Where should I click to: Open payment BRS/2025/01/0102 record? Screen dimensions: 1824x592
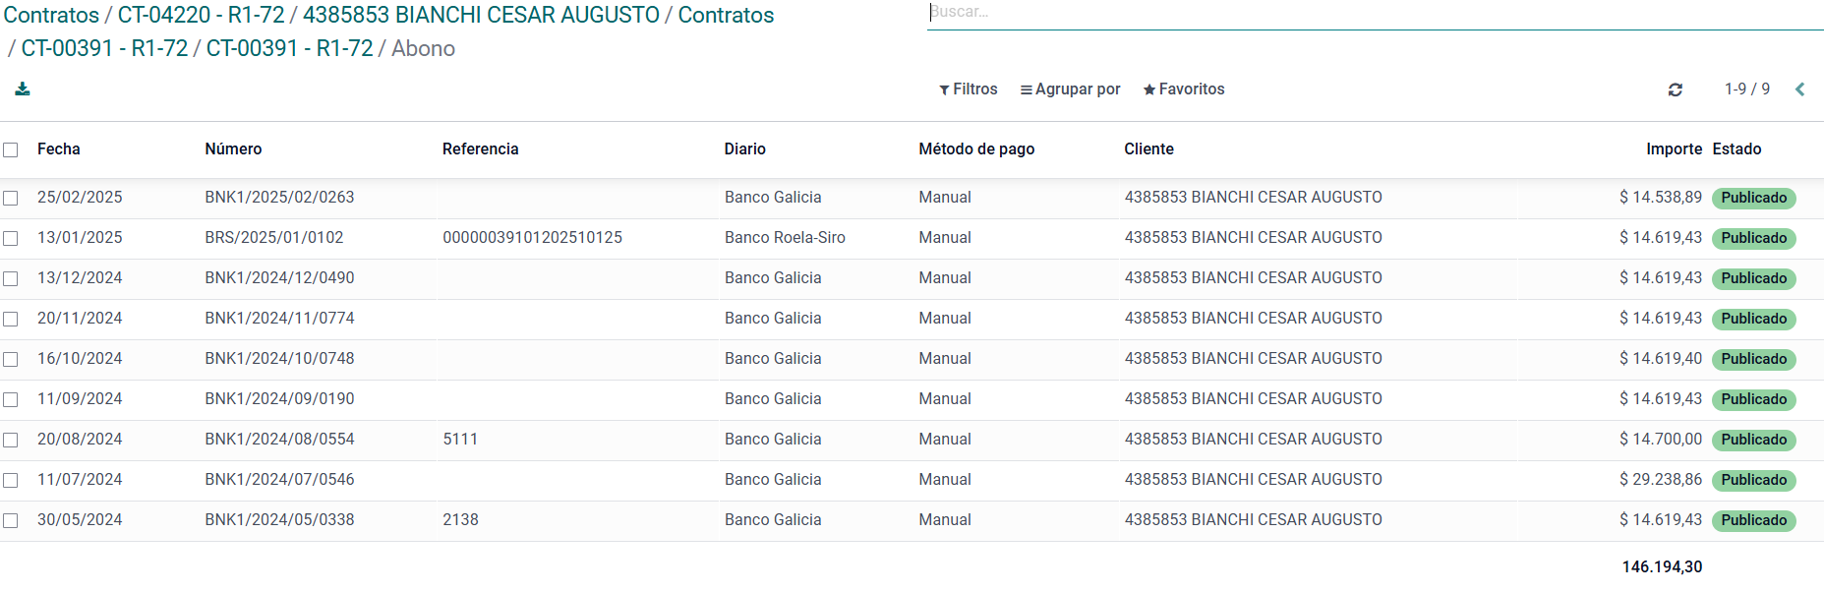point(274,238)
